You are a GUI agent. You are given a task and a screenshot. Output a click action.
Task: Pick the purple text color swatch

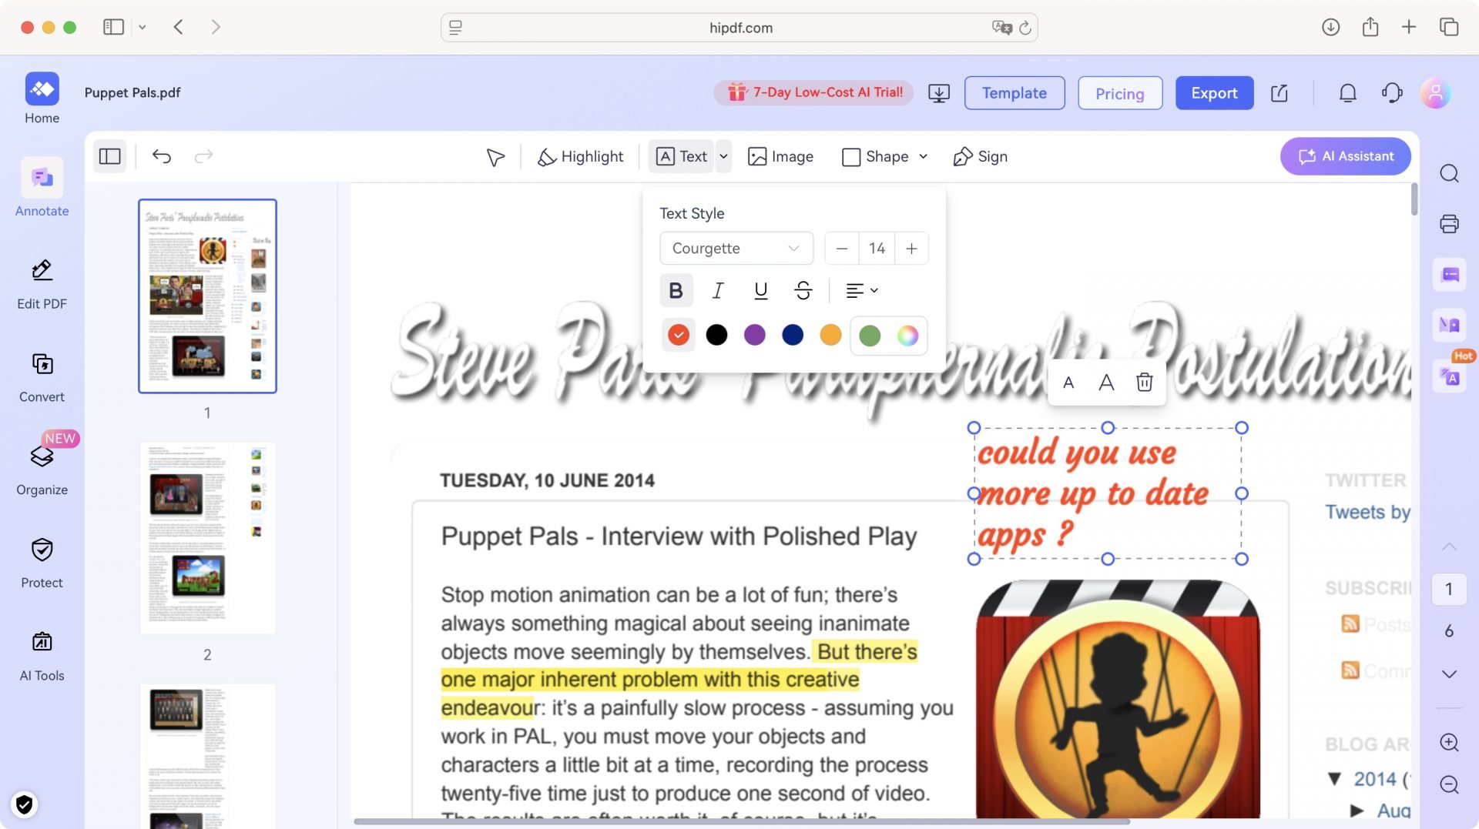tap(755, 335)
